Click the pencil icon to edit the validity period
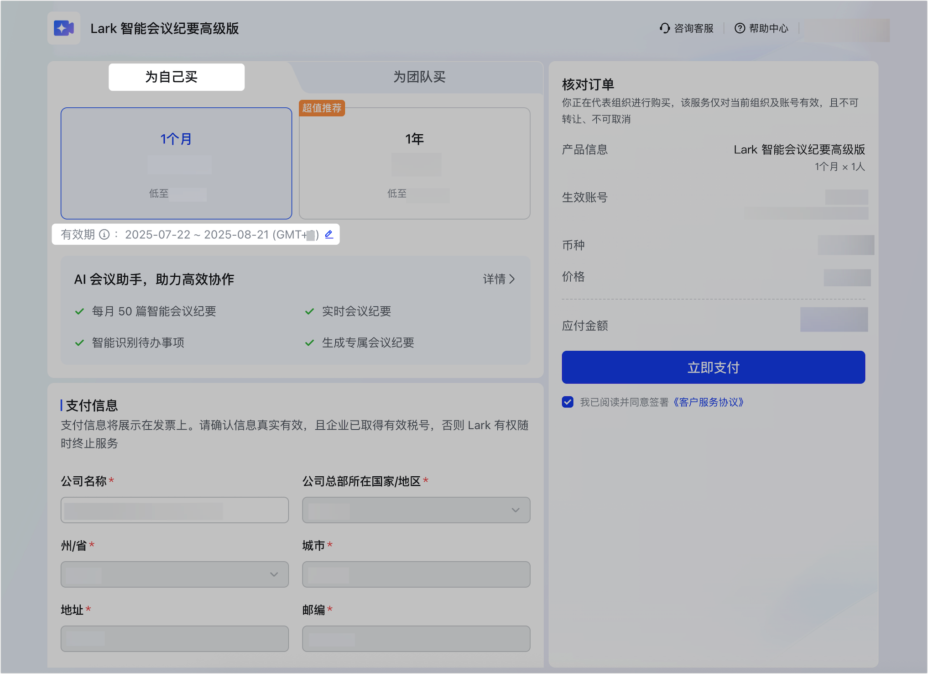 coord(329,234)
